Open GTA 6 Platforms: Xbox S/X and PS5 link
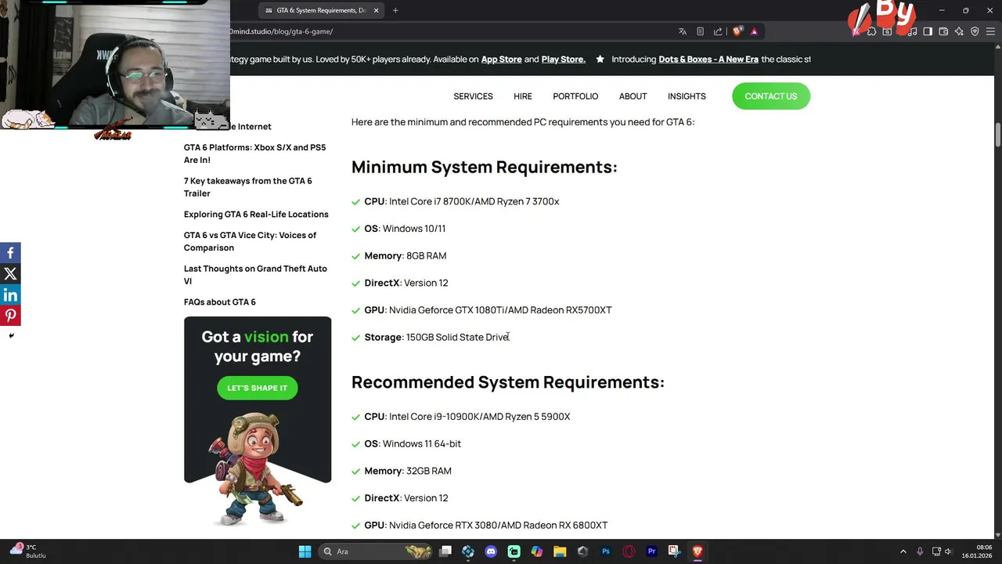 point(254,154)
